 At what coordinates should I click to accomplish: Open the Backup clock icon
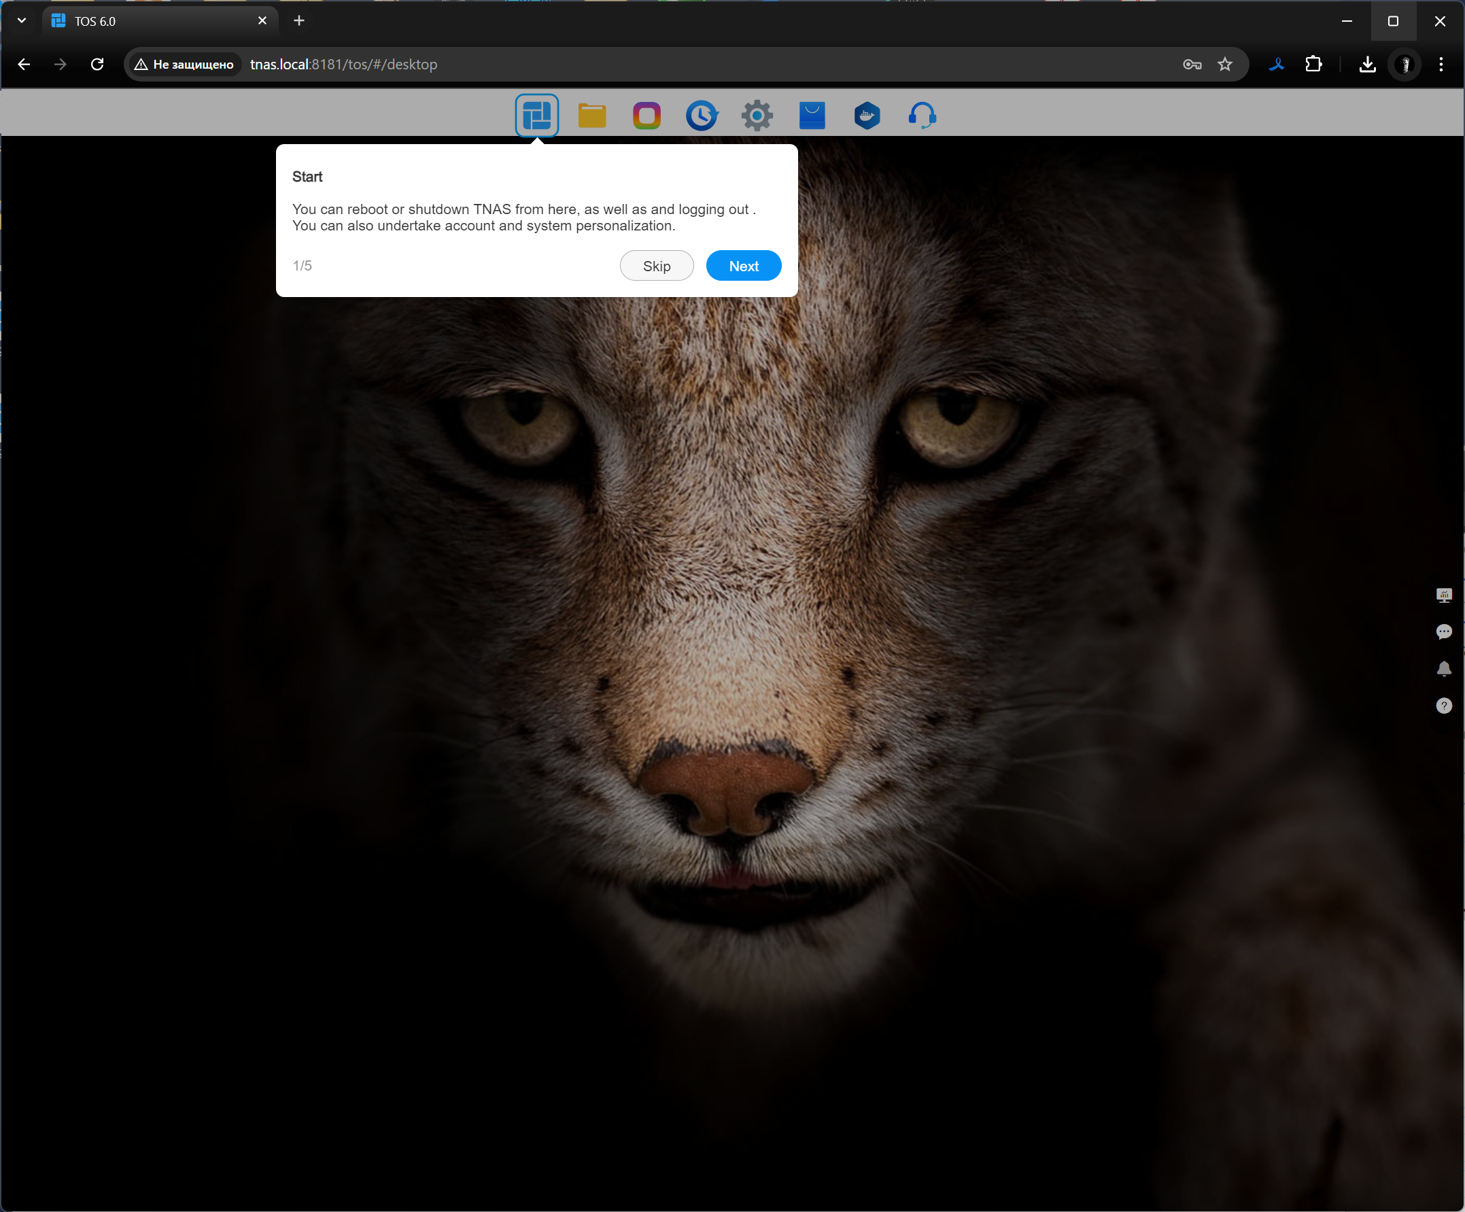pyautogui.click(x=702, y=115)
